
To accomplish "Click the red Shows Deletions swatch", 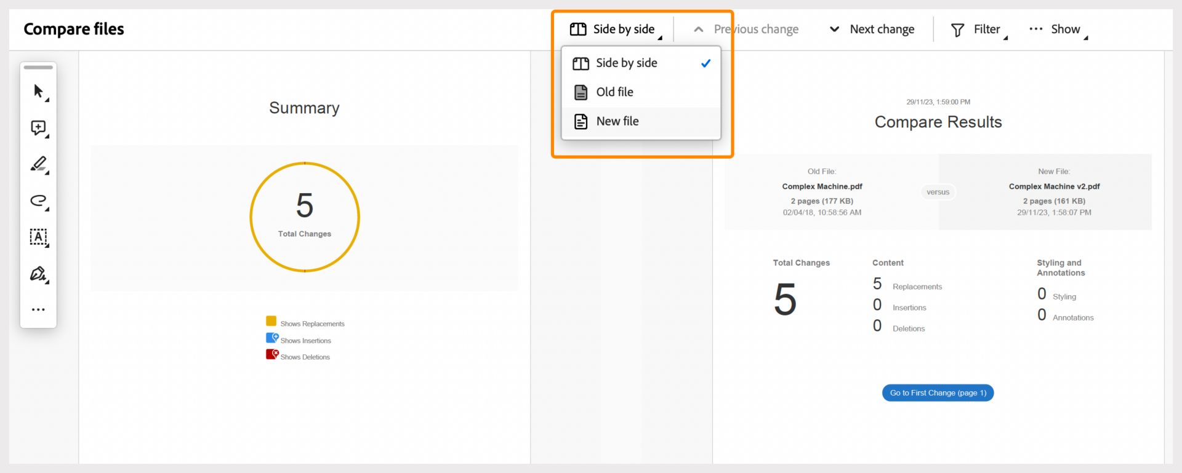I will coord(271,354).
